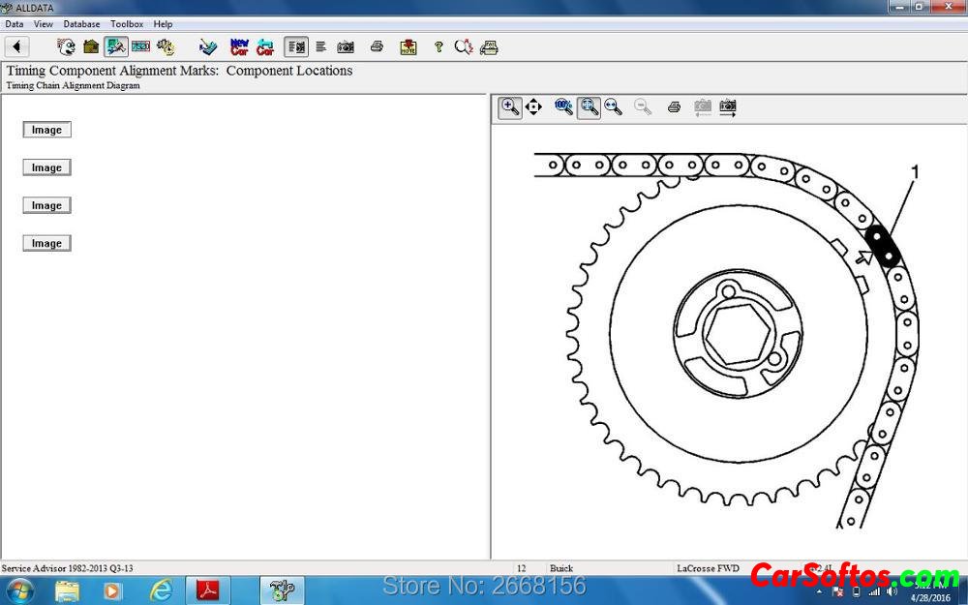Reset image zoom to 100%
The height and width of the screenshot is (605, 968).
pyautogui.click(x=563, y=107)
